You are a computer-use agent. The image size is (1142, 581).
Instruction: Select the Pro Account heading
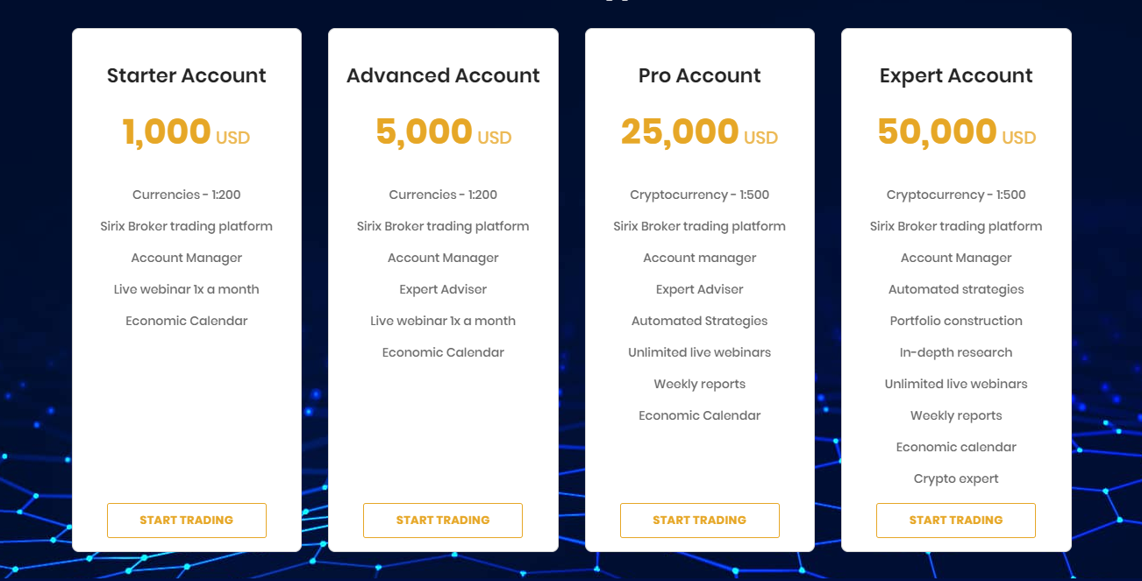(x=700, y=75)
